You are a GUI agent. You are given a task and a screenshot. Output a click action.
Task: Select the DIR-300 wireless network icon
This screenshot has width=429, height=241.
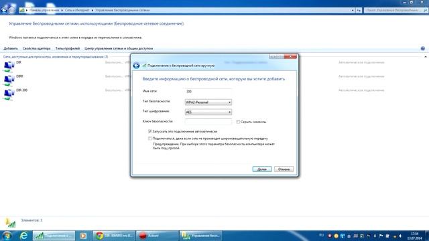(x=9, y=94)
